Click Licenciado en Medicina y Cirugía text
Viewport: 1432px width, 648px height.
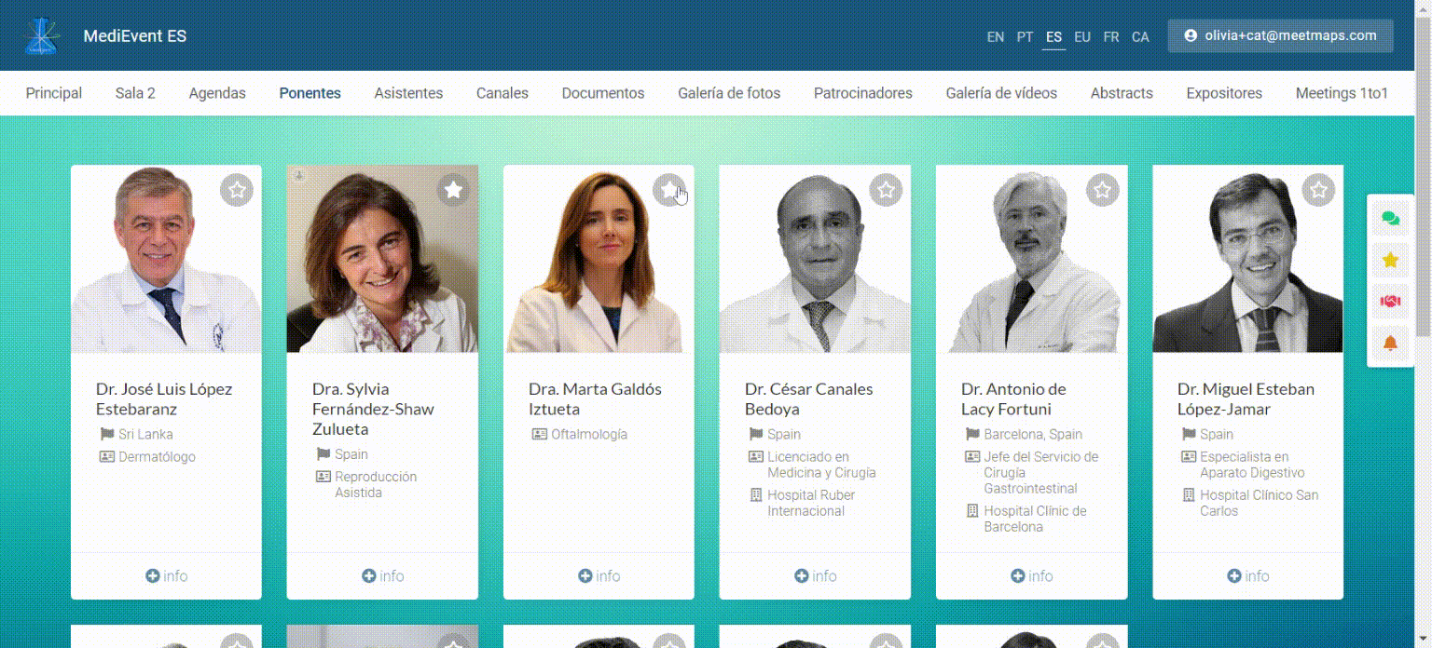(821, 465)
